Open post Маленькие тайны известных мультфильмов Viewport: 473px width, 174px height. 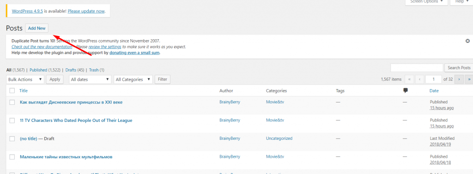coord(67,157)
